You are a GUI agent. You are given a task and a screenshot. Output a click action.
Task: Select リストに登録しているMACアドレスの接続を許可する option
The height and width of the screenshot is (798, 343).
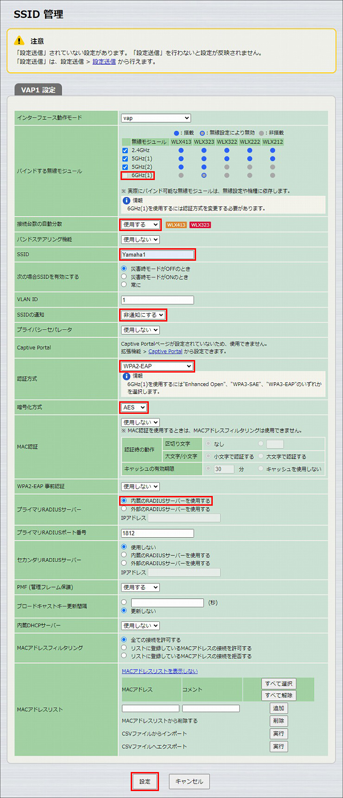[124, 648]
